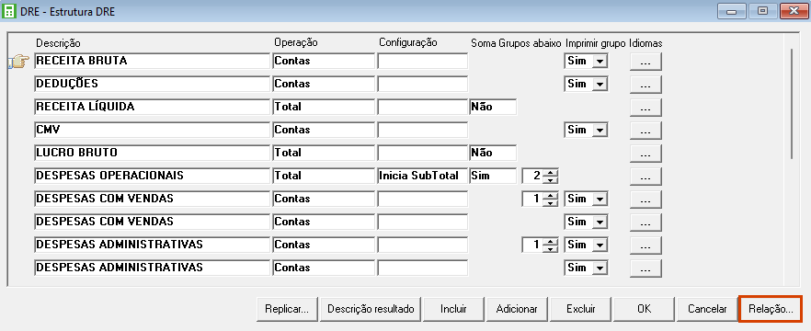Open Imprimir grupo dropdown for RECEITA BRUTA
Viewport: 811px width, 331px height.
click(600, 62)
